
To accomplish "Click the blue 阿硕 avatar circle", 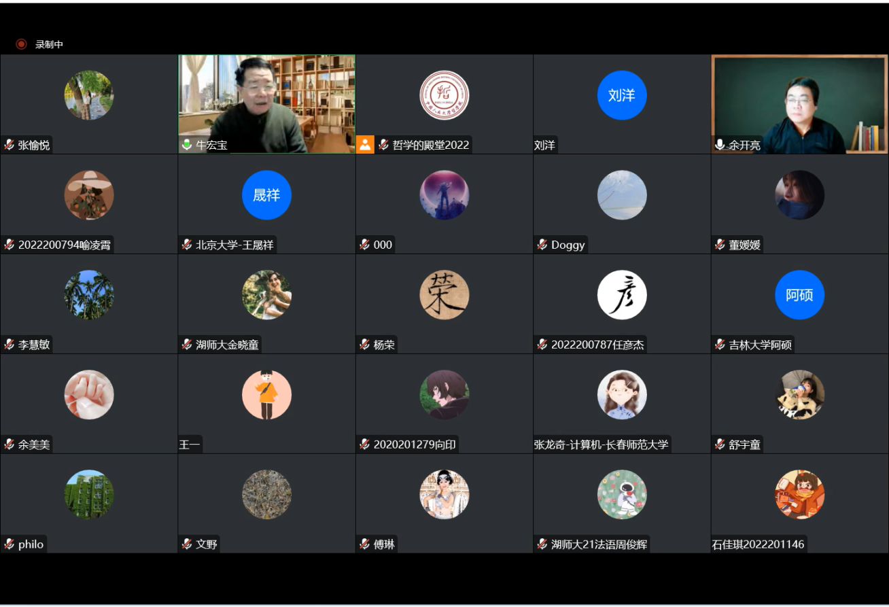I will pos(799,295).
